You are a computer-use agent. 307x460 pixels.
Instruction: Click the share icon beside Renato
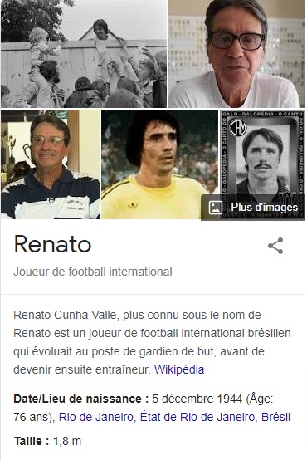click(x=275, y=246)
